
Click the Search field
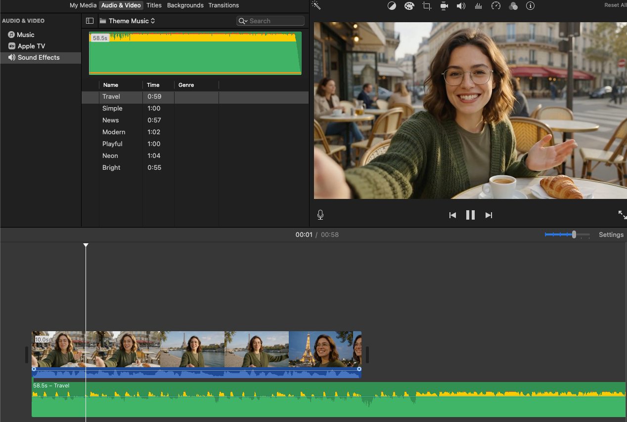click(270, 21)
